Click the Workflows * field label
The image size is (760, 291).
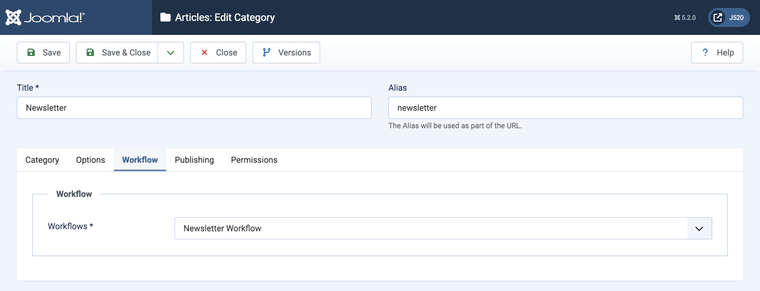point(71,226)
